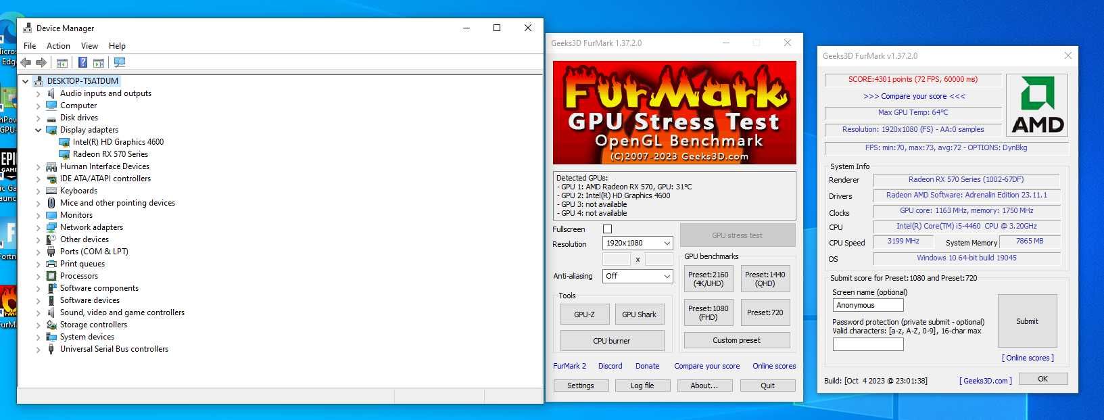
Task: Click the Sound, video and game controllers icon
Action: point(51,312)
